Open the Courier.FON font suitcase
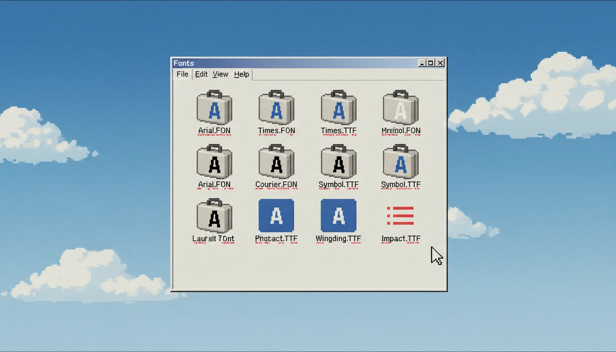Screen dimensions: 616x352 [276, 164]
